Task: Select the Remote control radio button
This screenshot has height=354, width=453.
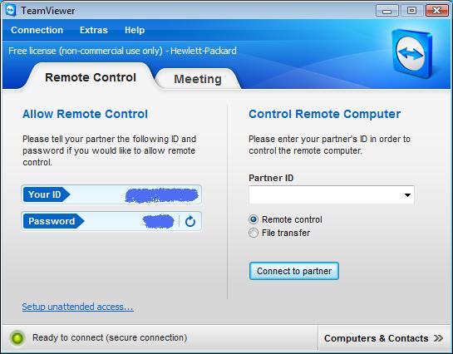Action: [254, 219]
